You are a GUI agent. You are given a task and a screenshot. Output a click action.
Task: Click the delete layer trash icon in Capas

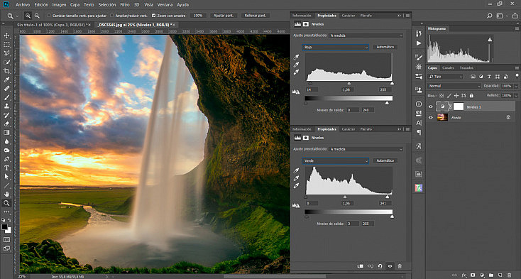click(x=510, y=275)
